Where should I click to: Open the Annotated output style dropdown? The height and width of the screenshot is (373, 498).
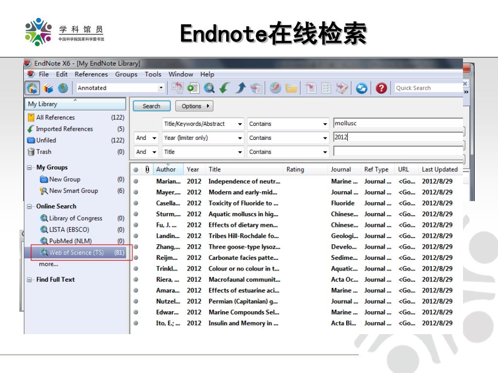161,88
